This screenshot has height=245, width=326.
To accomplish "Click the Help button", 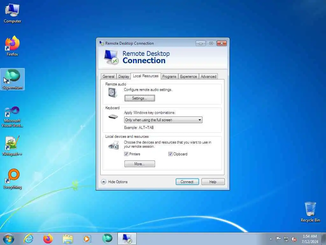I will point(213,182).
